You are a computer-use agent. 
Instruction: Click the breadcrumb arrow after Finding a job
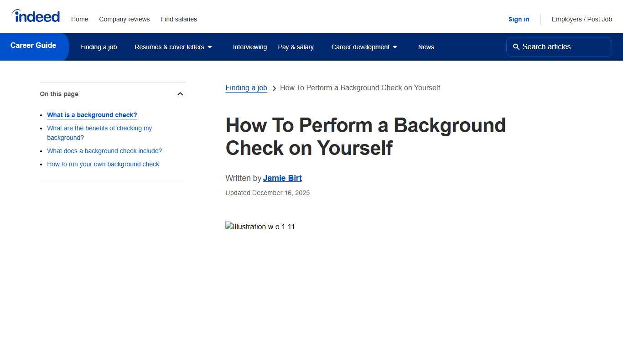(x=274, y=88)
